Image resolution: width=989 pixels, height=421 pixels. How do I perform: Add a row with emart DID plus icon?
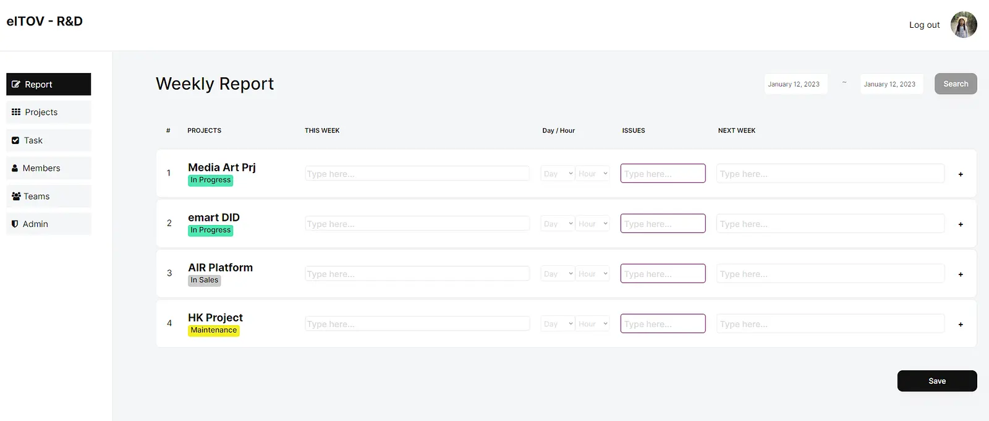point(961,224)
